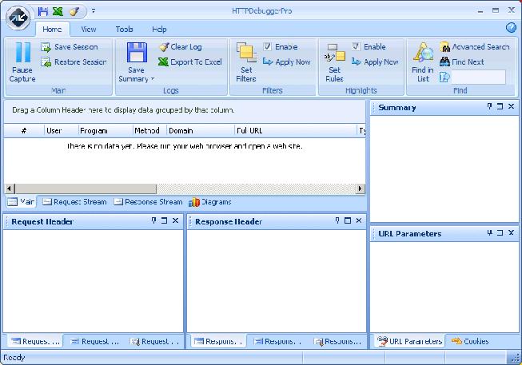The height and width of the screenshot is (365, 522).
Task: Maximize the URL Parameters panel
Action: tap(500, 232)
